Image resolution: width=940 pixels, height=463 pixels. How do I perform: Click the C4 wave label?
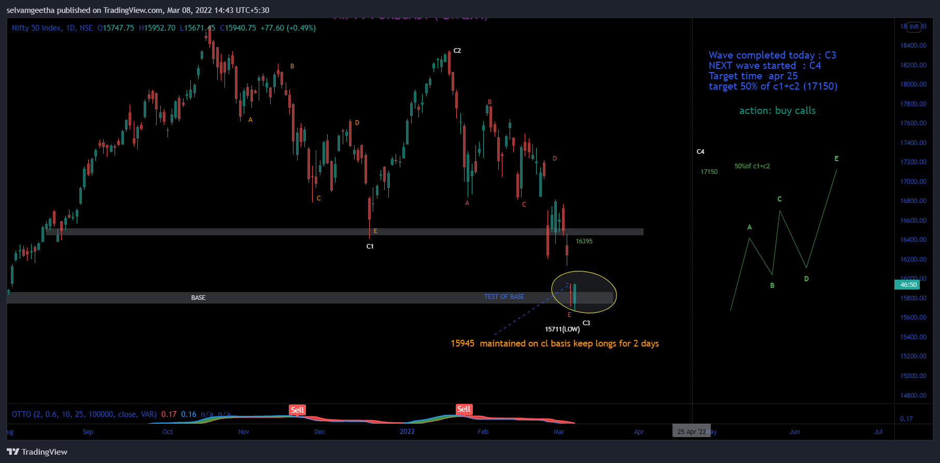[x=700, y=152]
